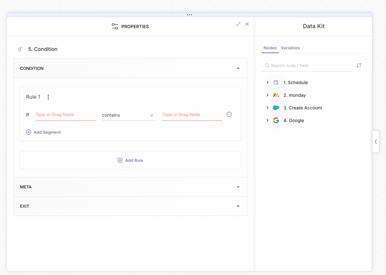The image size is (386, 275).
Task: Click the second 'Type or Drag fields' input
Action: (x=192, y=115)
